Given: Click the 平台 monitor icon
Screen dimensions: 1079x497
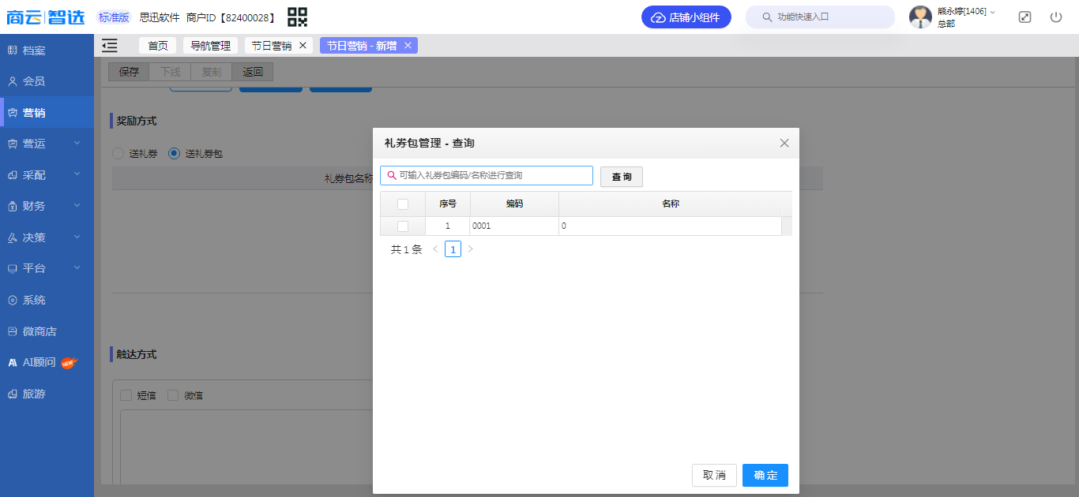Looking at the screenshot, I should 13,268.
